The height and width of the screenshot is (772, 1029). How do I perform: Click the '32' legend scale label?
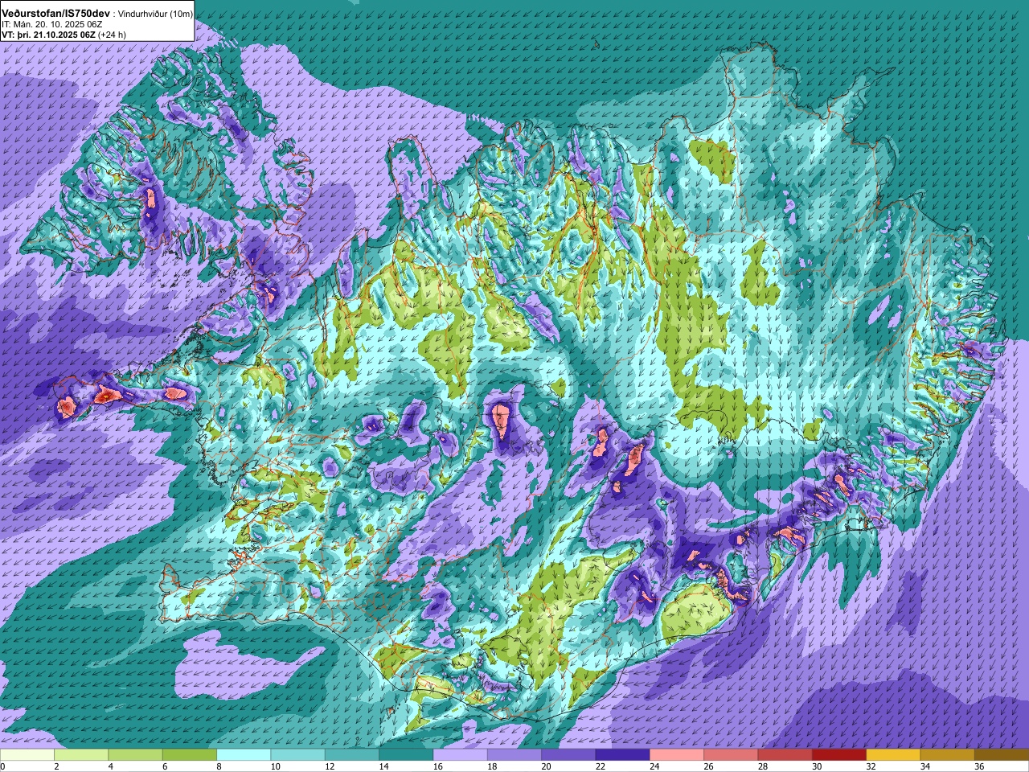(871, 766)
